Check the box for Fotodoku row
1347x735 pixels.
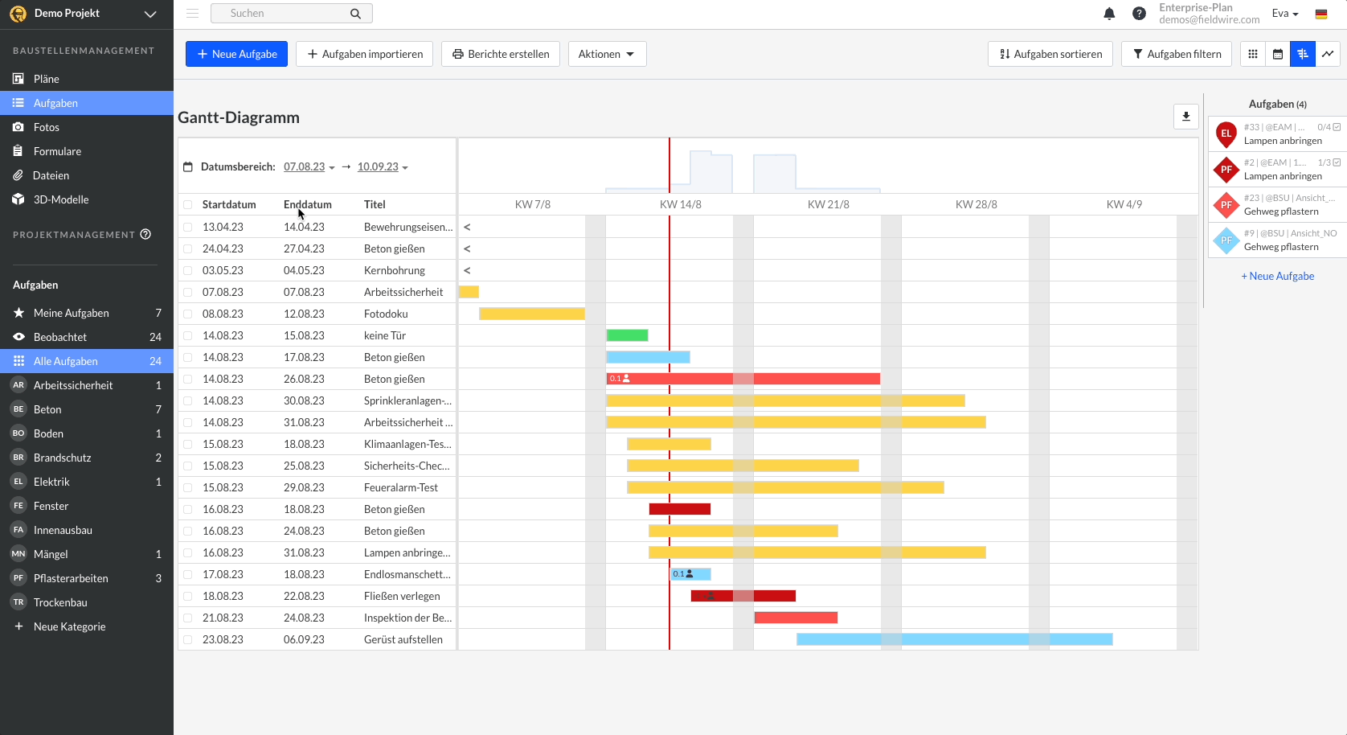point(188,314)
